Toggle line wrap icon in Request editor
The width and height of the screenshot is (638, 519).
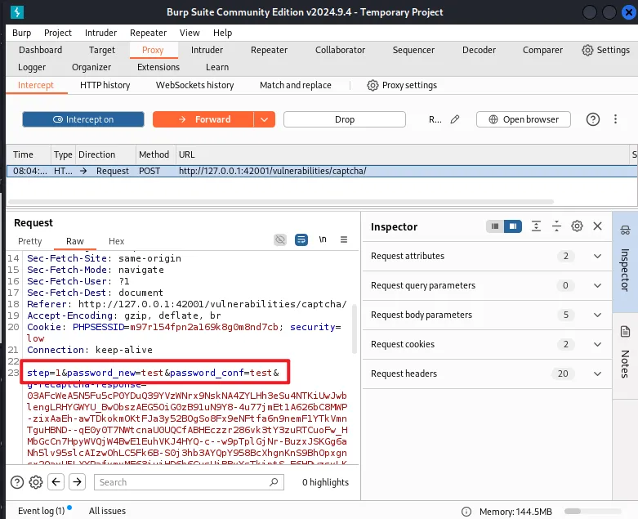point(301,239)
